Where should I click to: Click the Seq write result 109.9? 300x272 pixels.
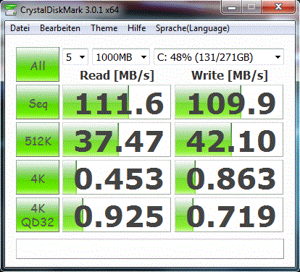tap(229, 102)
